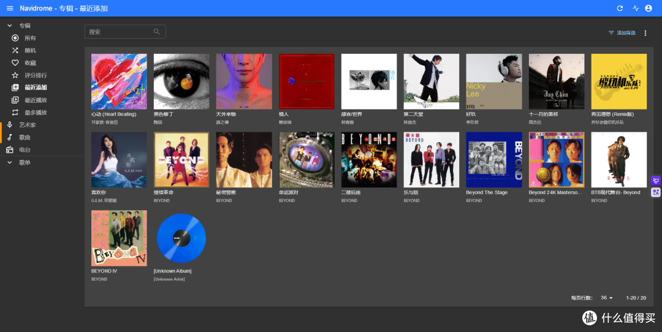
Task: Open the 二楼后座 album cover
Action: point(369,160)
